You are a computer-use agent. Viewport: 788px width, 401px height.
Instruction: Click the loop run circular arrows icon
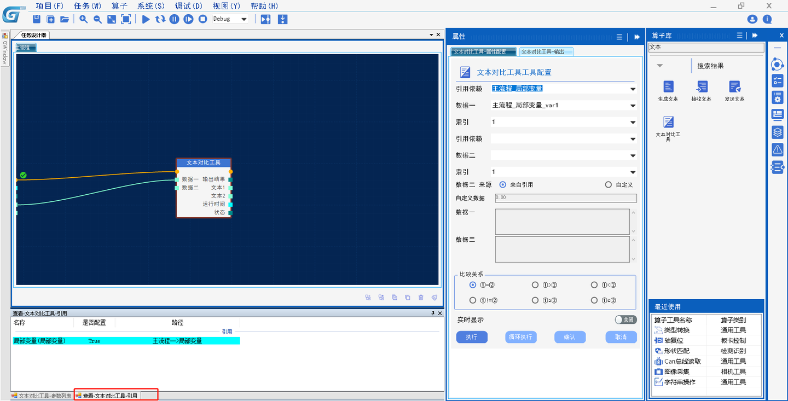pos(160,19)
